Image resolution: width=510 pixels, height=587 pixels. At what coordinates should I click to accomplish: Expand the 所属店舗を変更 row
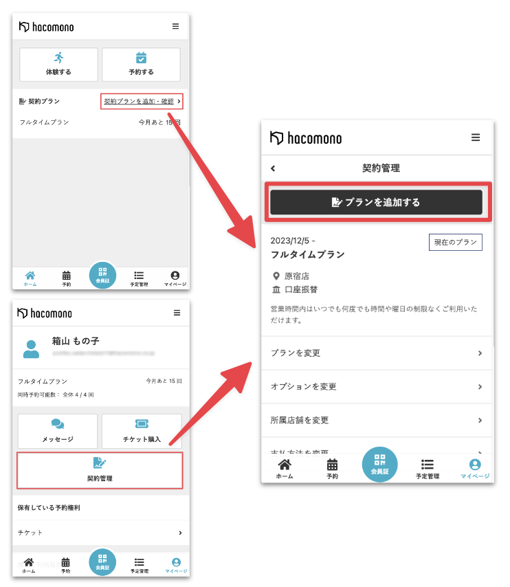(377, 420)
